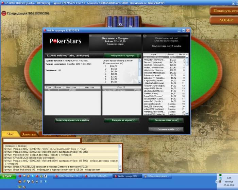Click 'Зарегистрироваться в любом' button
The width and height of the screenshot is (238, 190).
click(72, 120)
